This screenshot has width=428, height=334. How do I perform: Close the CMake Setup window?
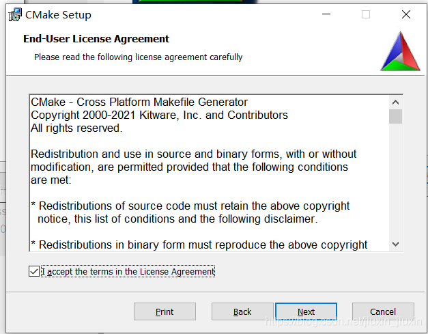click(406, 14)
